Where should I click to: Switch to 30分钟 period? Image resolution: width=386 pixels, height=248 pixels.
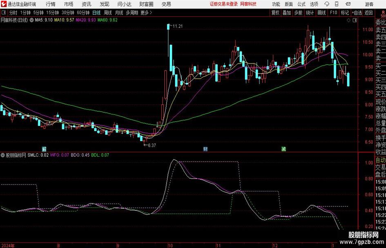(68, 13)
